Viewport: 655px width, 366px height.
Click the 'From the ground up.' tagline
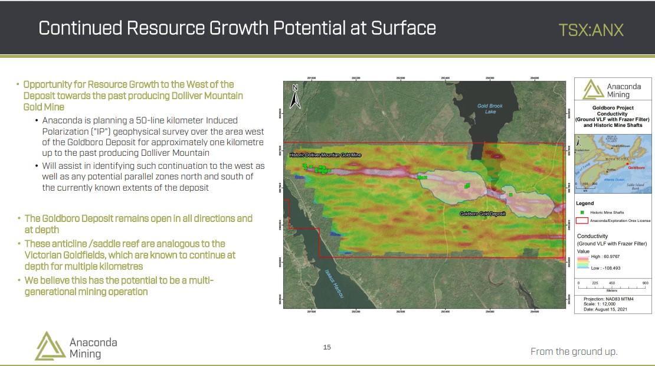574,351
